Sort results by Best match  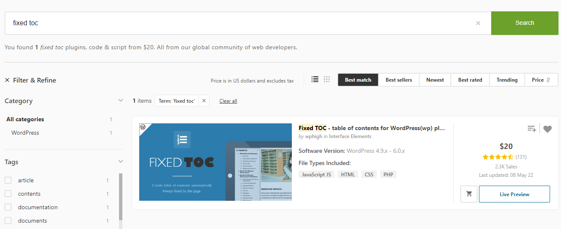pos(358,80)
